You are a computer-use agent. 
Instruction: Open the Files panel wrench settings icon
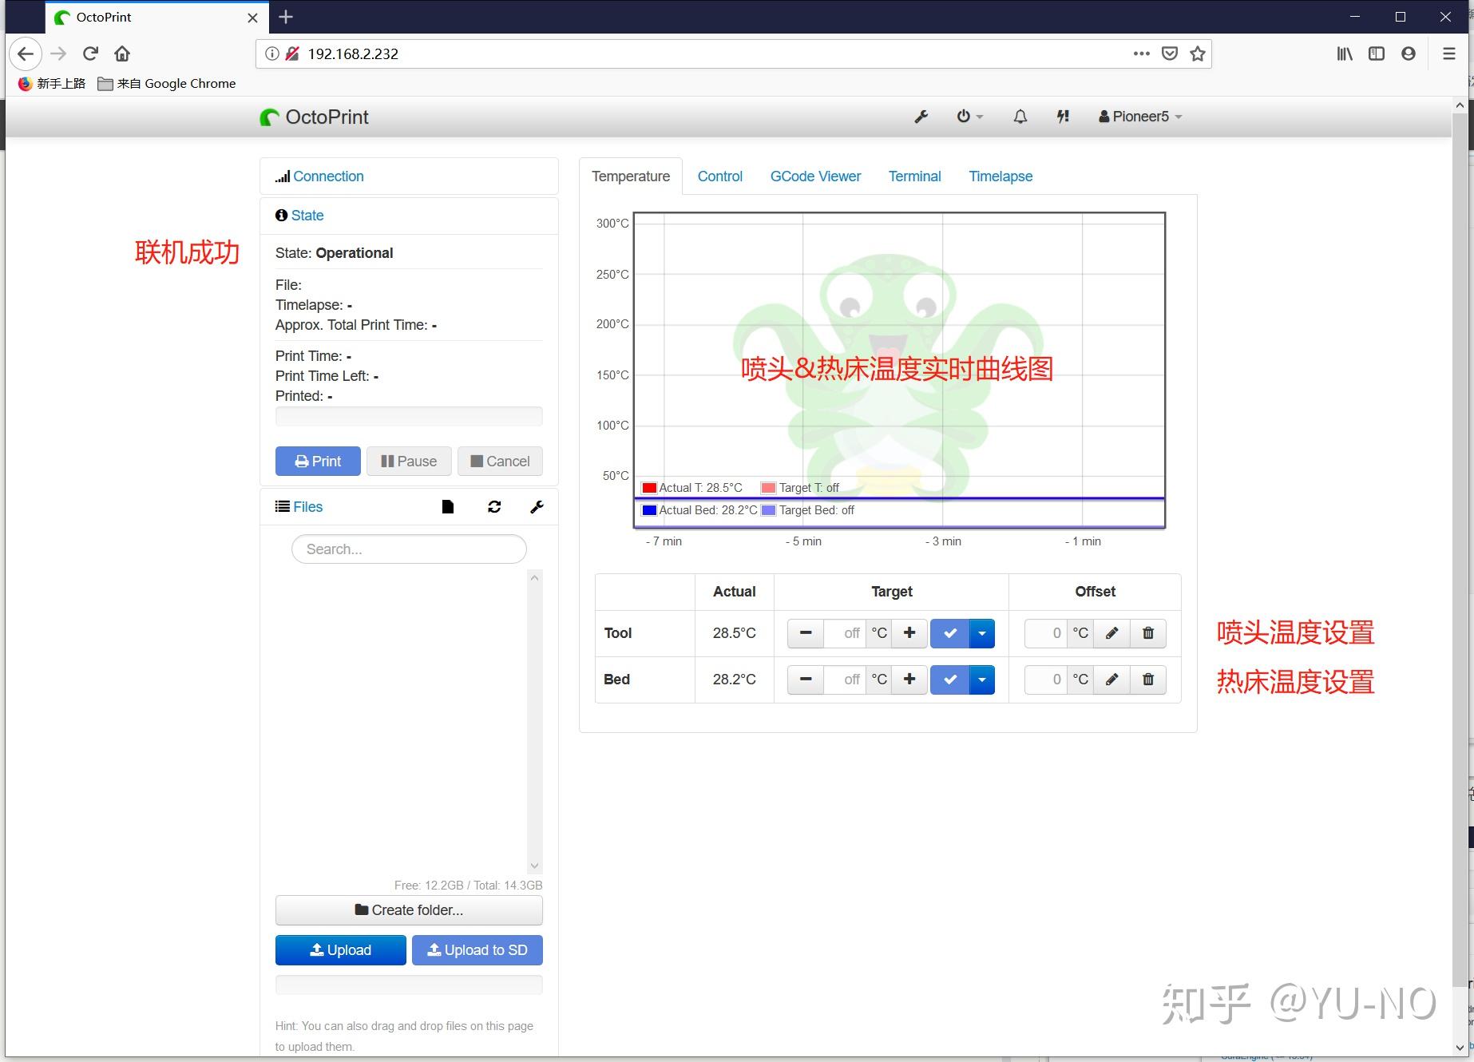[536, 506]
